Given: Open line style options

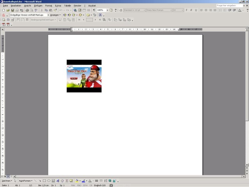Looking at the screenshot, I should pyautogui.click(x=96, y=181).
